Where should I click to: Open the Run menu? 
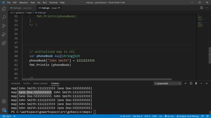click(x=45, y=3)
